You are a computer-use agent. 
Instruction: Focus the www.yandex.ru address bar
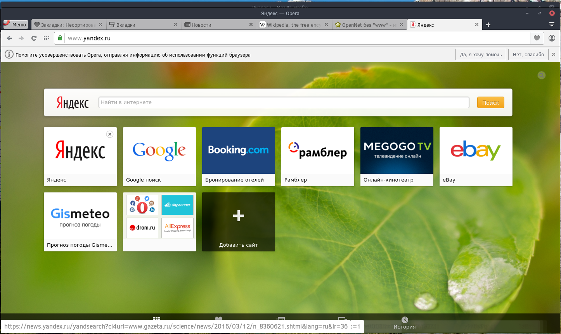click(x=297, y=38)
